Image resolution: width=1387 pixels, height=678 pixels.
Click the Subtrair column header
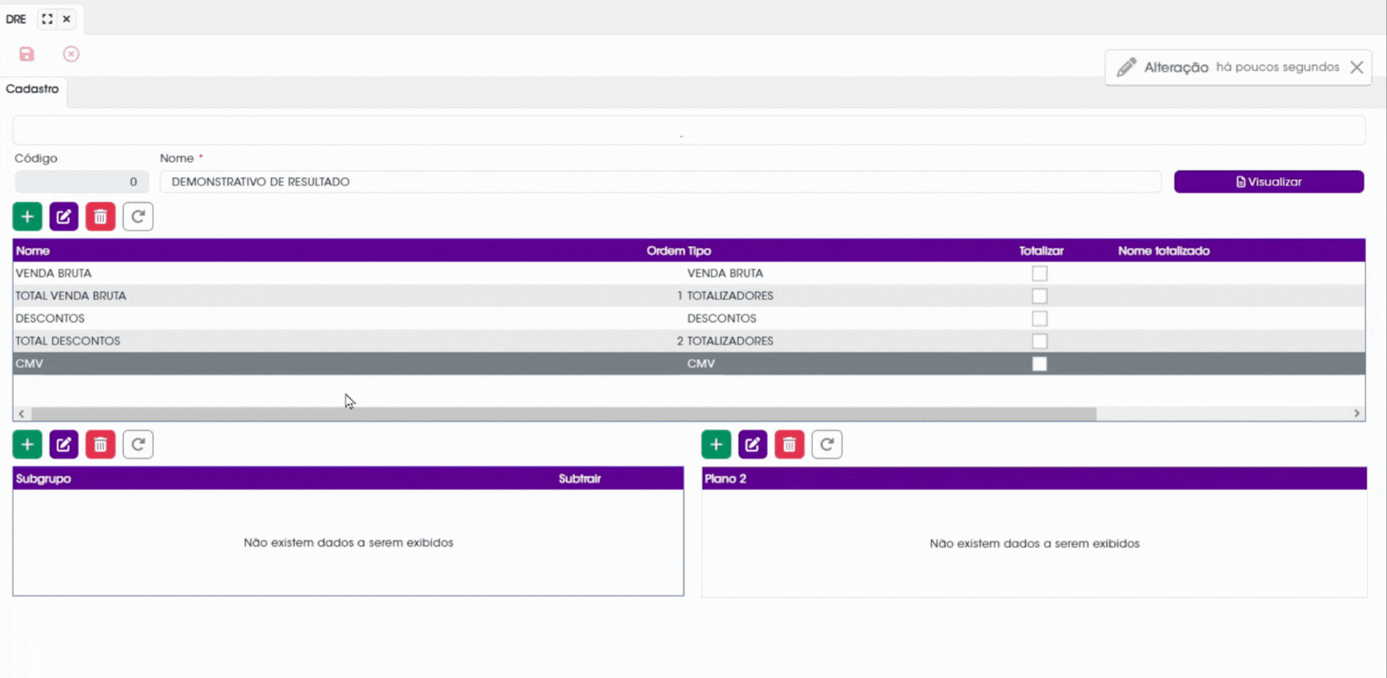(x=580, y=478)
